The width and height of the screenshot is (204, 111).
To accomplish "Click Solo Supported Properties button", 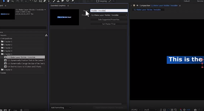I will 109,20.
